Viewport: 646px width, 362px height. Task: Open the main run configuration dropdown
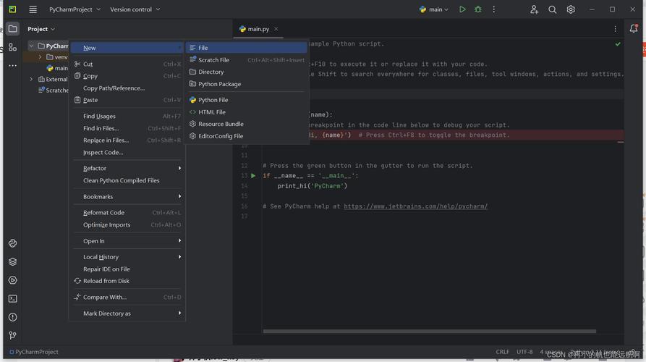(x=434, y=9)
